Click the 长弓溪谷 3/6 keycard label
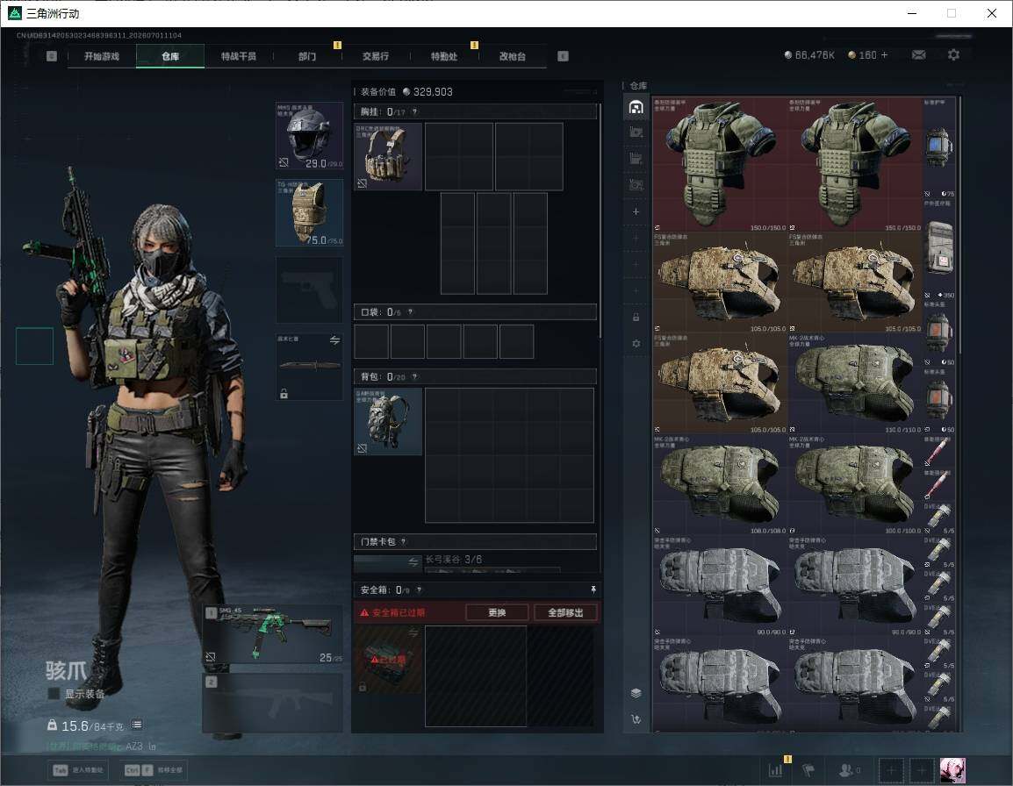 pyautogui.click(x=454, y=560)
